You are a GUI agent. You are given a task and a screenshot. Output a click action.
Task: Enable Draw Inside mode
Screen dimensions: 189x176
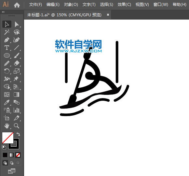point(18,163)
